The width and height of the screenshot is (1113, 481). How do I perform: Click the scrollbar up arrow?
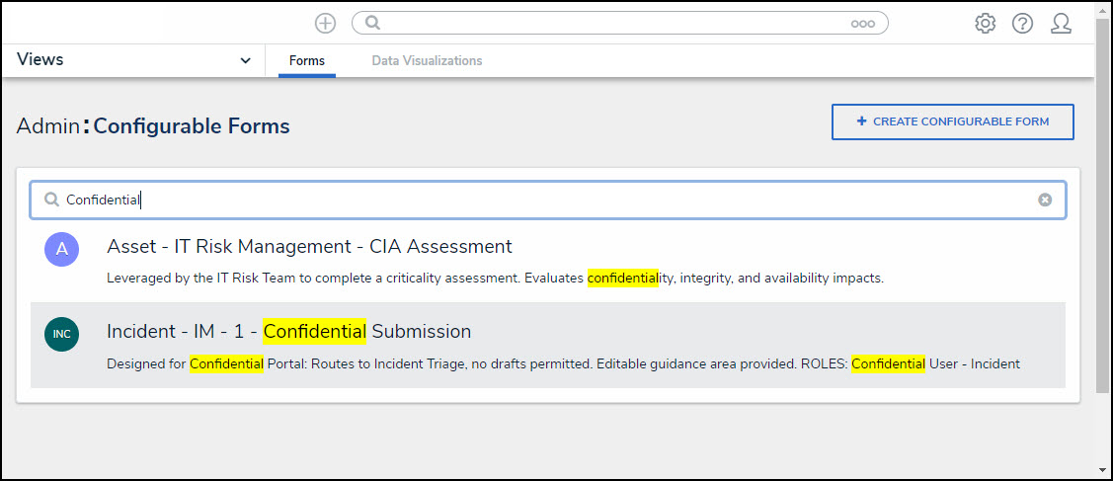pos(1103,10)
